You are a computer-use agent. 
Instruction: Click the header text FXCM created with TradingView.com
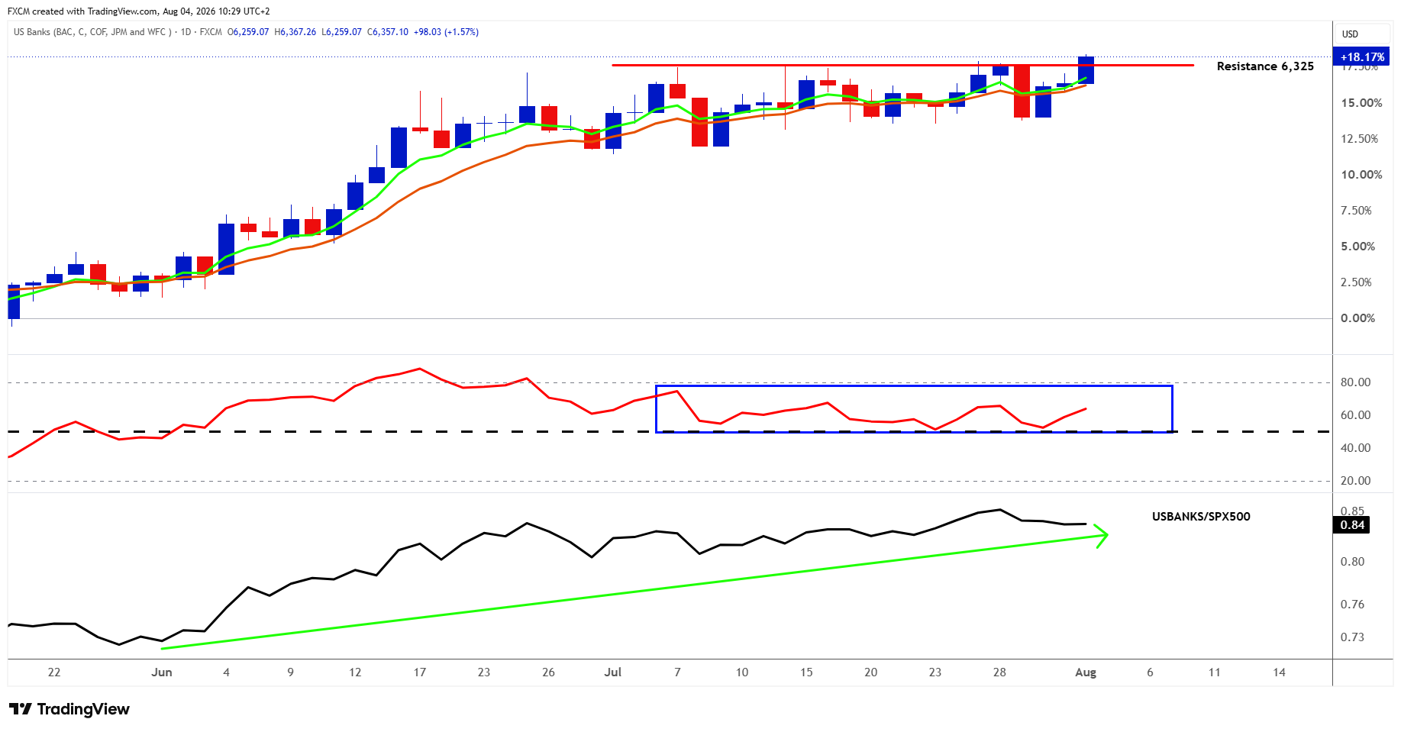click(82, 11)
